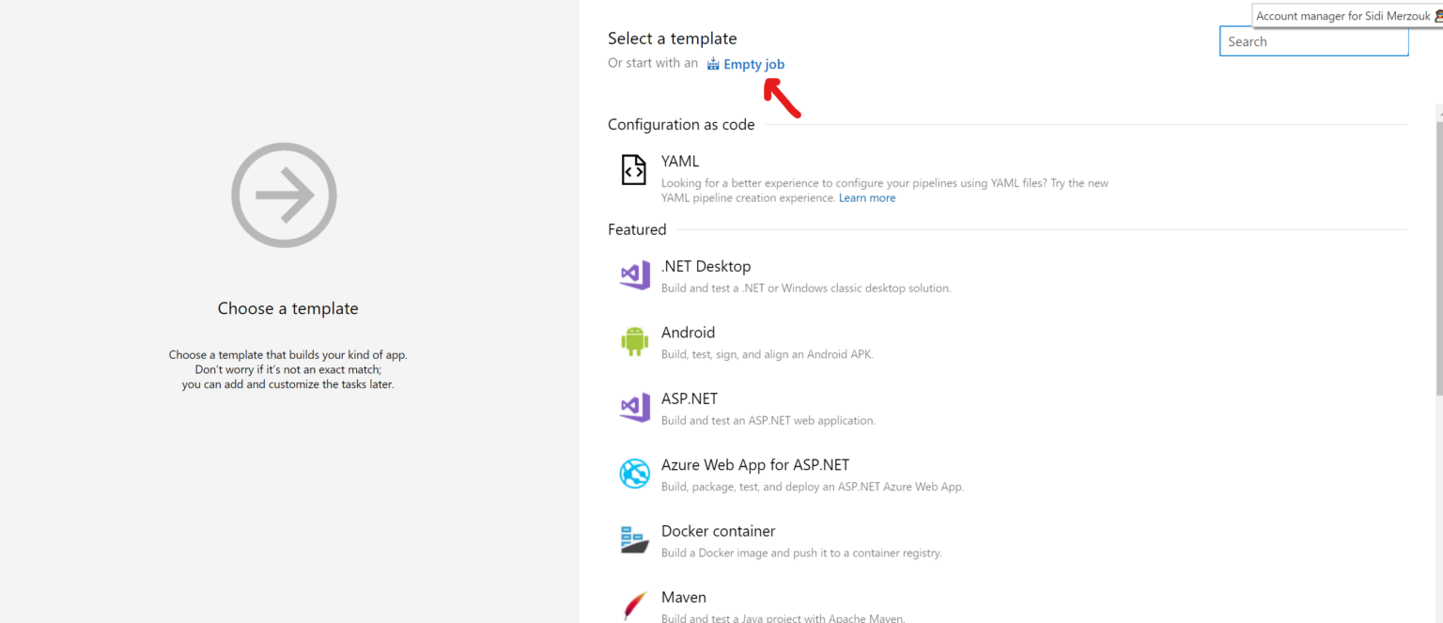The height and width of the screenshot is (623, 1443).
Task: Click the YAML file icon
Action: point(634,170)
